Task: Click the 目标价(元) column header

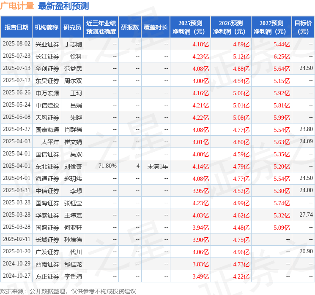Action: tap(303, 27)
